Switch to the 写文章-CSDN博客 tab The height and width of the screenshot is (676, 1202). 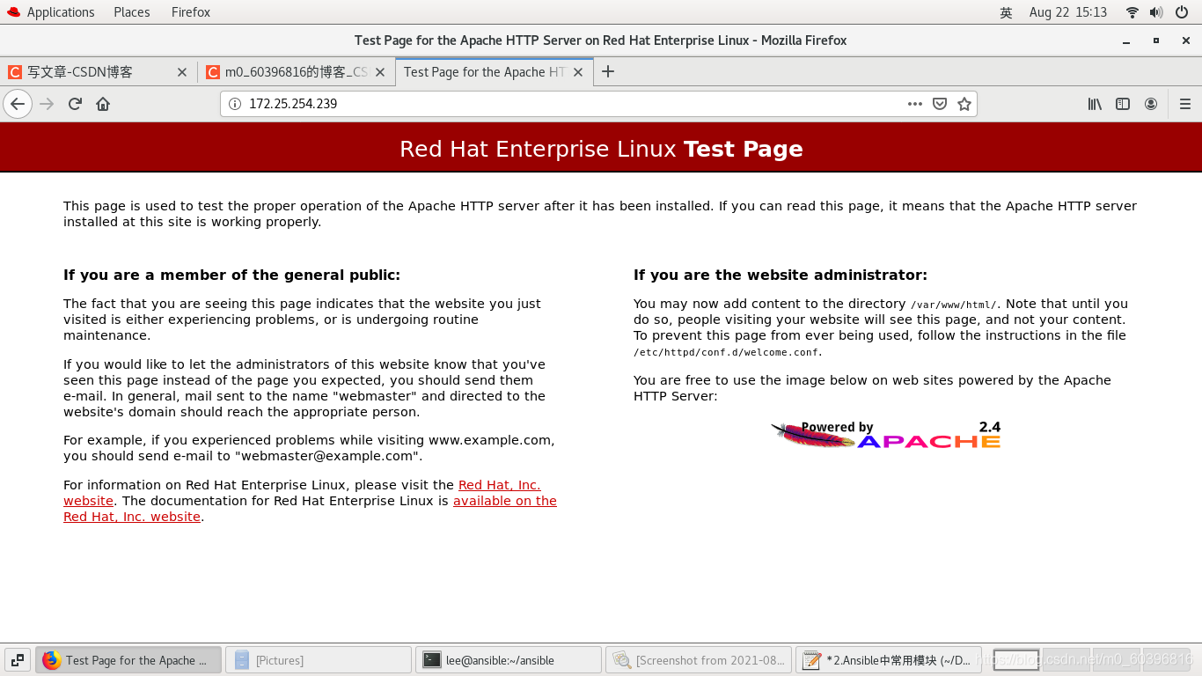(99, 72)
